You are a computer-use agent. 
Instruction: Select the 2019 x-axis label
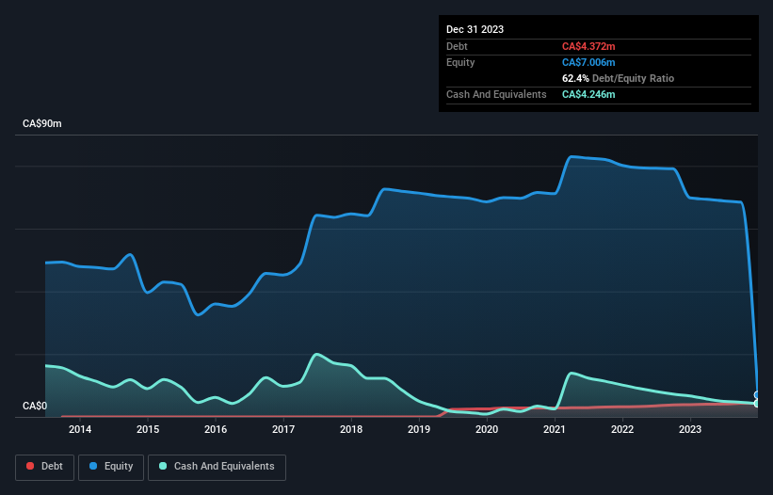tap(419, 429)
